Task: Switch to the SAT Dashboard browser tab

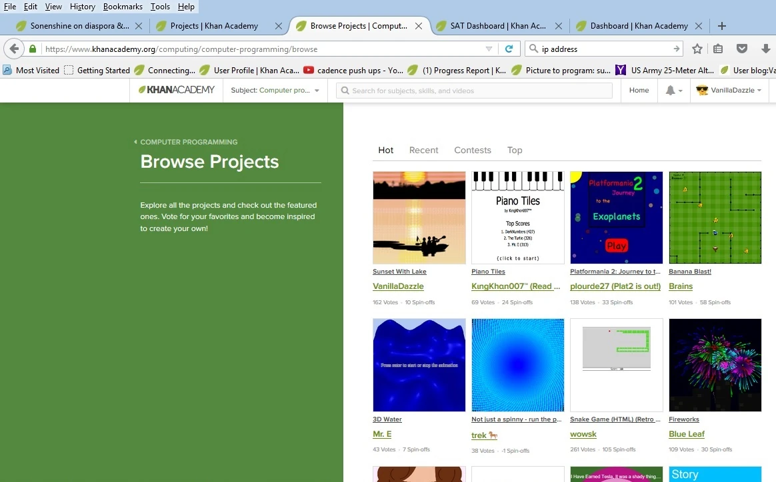Action: 498,26
